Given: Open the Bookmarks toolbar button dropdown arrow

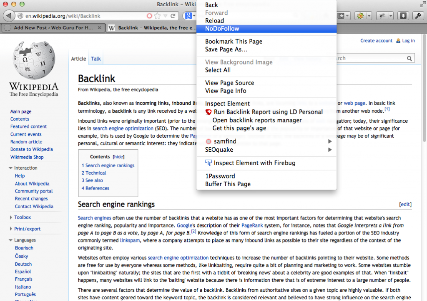Looking at the screenshot, I should tap(347, 16).
